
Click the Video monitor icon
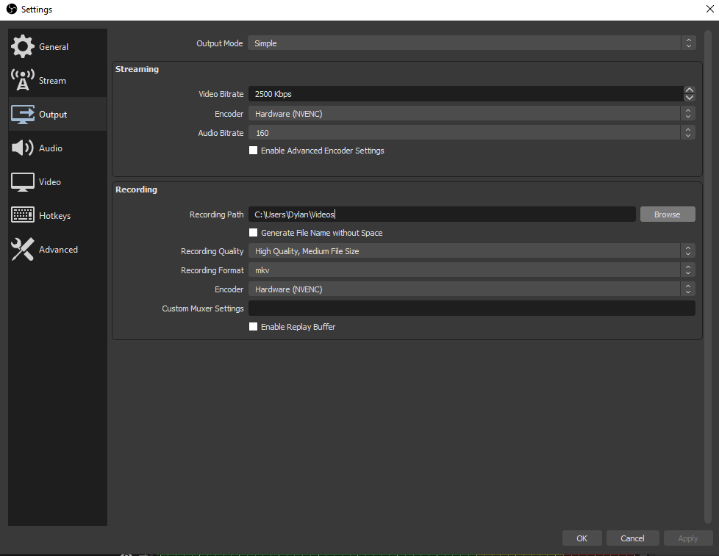tap(23, 182)
